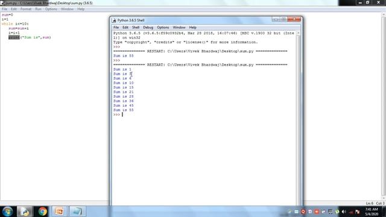Open Options menu in the sum.py editor
The height and width of the screenshot is (217, 386).
(51, 9)
